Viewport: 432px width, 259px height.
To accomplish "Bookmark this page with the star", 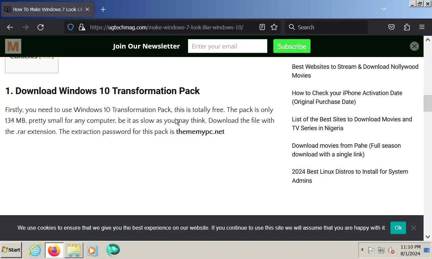I will [x=274, y=27].
